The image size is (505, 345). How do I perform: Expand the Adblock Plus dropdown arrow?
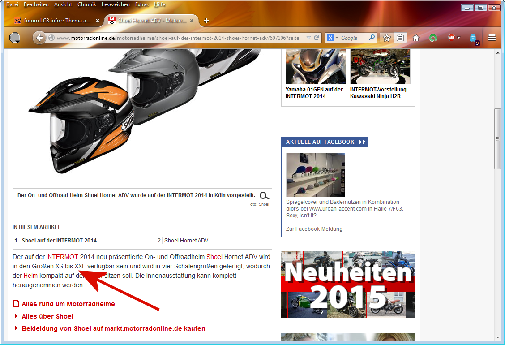pyautogui.click(x=459, y=38)
